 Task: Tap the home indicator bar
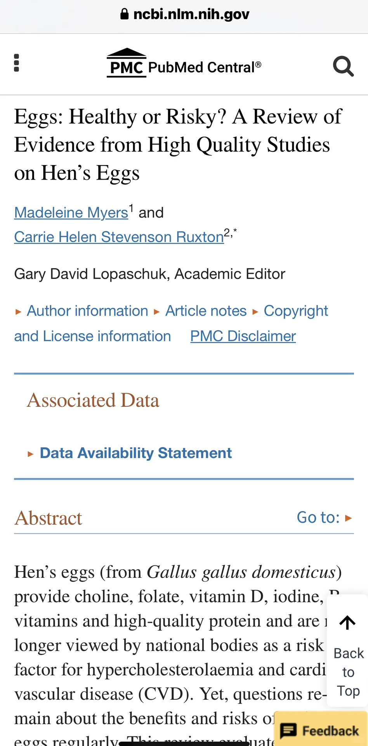(184, 743)
